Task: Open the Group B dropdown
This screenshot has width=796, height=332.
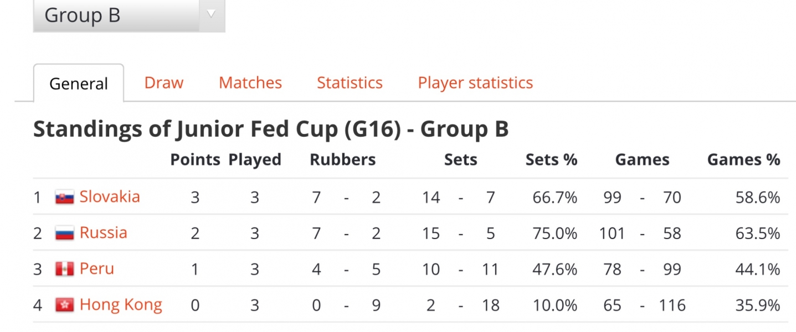Action: pyautogui.click(x=129, y=15)
